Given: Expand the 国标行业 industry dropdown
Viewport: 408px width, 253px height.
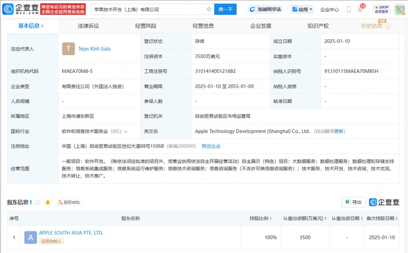Looking at the screenshot, I should click(x=126, y=131).
